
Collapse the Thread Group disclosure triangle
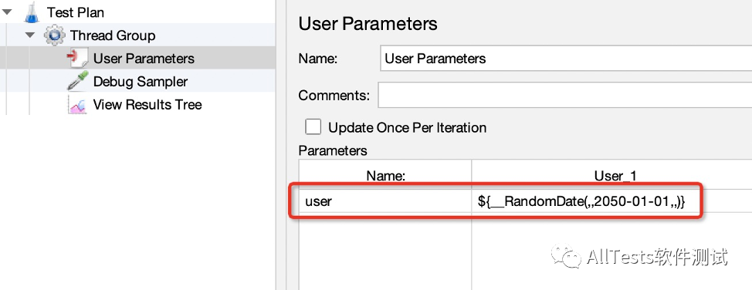(x=30, y=35)
